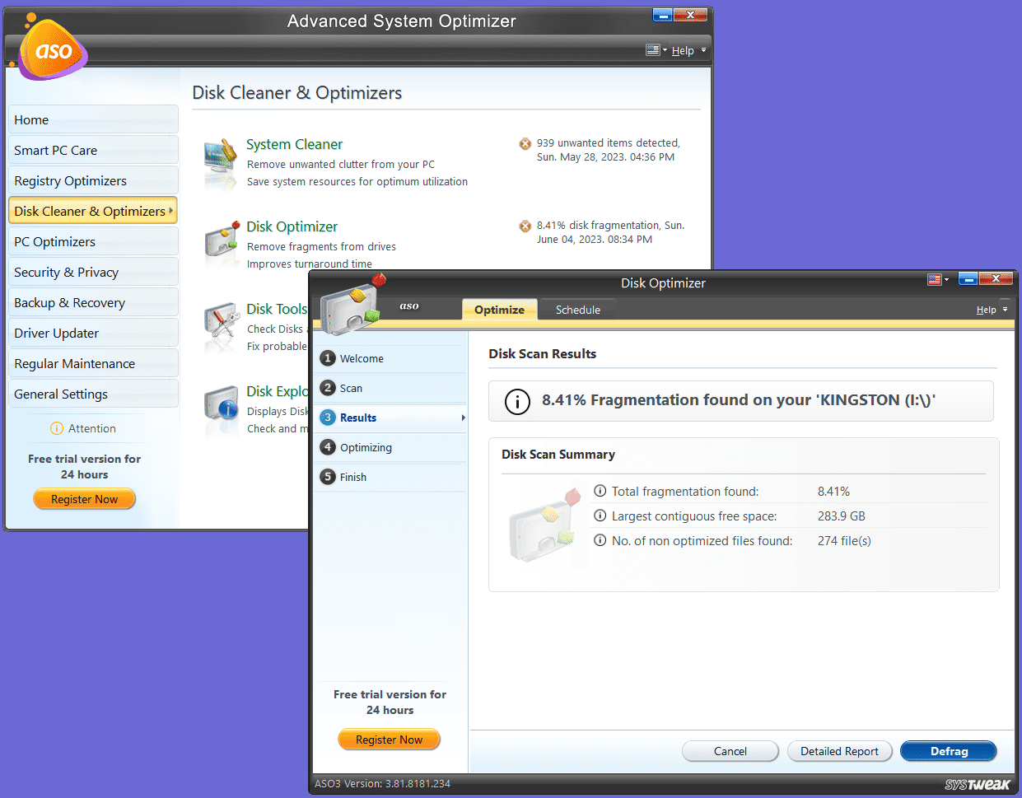Click the 283.9 GB value
Viewport: 1022px width, 798px height.
[842, 516]
